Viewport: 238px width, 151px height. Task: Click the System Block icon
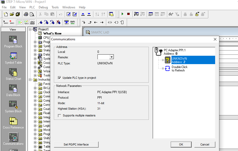click(13, 105)
